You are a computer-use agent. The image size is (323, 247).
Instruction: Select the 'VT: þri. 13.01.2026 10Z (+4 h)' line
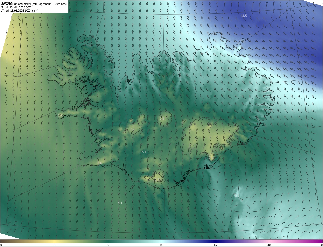pos(19,11)
